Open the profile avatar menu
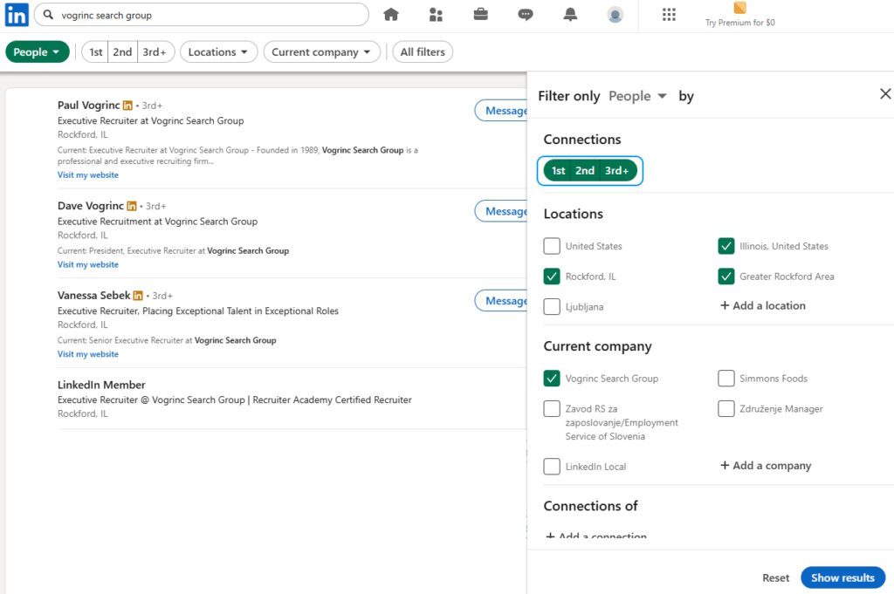 pyautogui.click(x=615, y=15)
